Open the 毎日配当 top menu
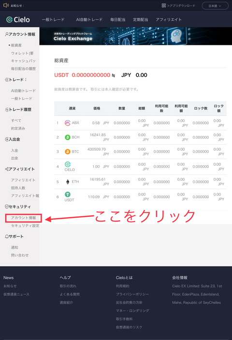 [118, 19]
